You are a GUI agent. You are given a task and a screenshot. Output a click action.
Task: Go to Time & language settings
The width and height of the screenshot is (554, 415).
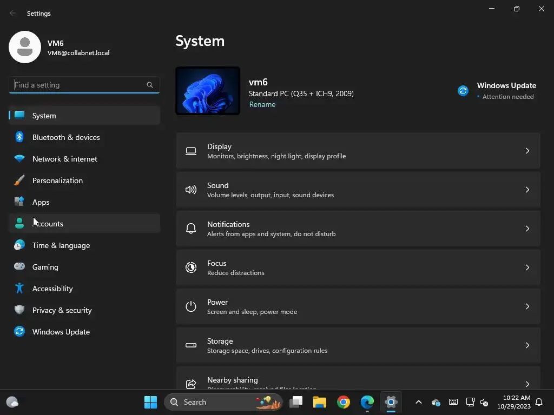point(84,245)
